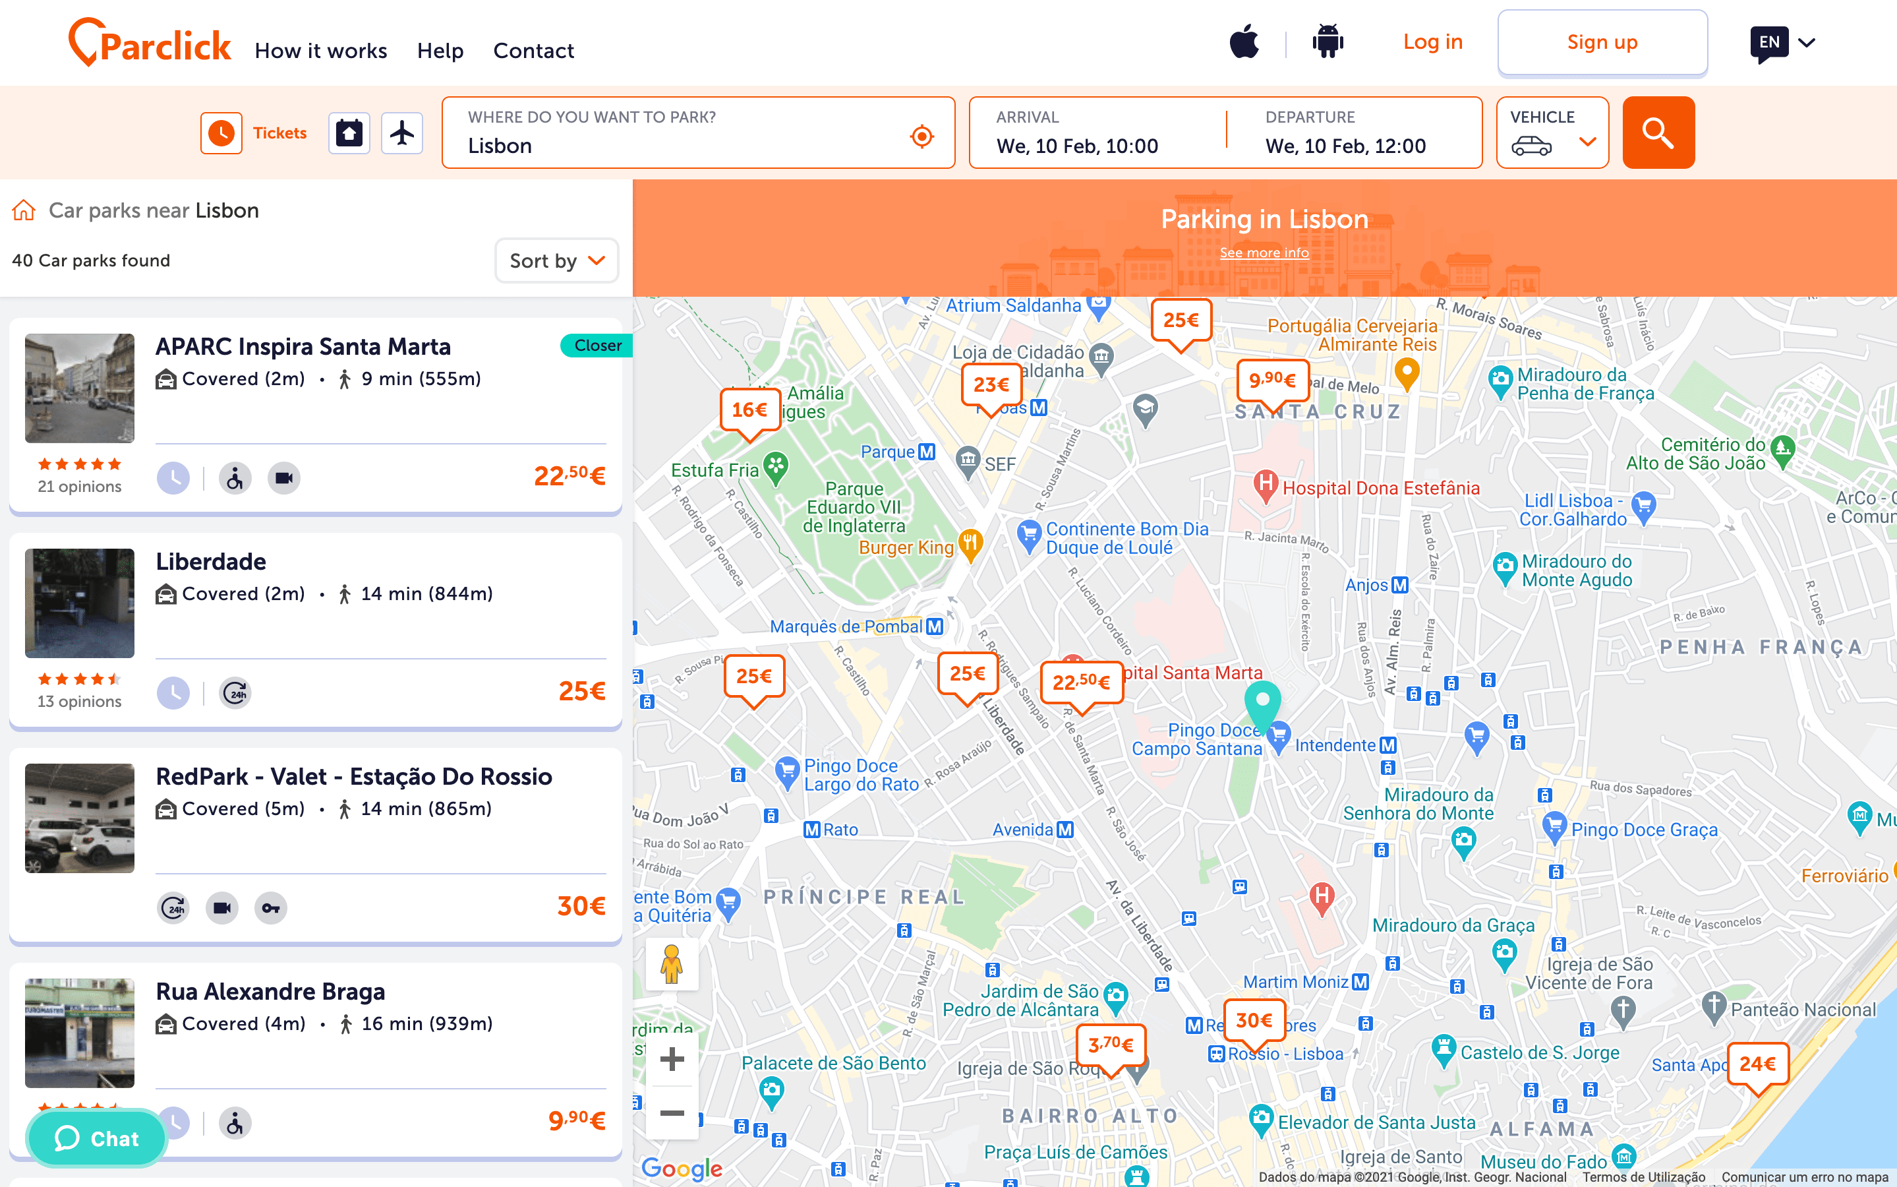Open Rua Alexandre Braga listing title
Image resolution: width=1897 pixels, height=1187 pixels.
(271, 992)
